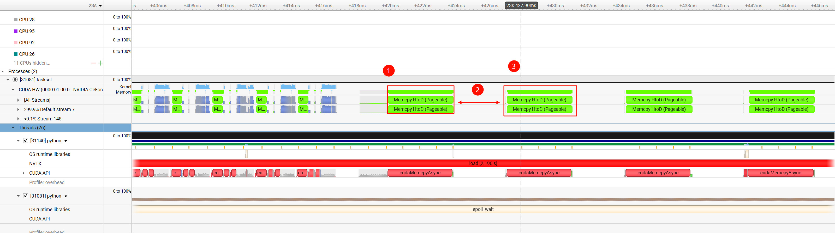Click the purple CPU 95 color square
This screenshot has width=835, height=233.
coord(16,31)
